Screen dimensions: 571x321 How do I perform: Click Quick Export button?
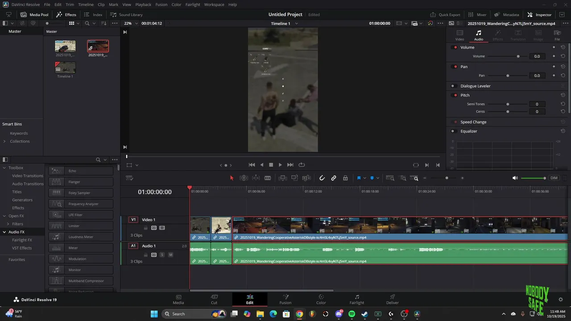pyautogui.click(x=445, y=14)
